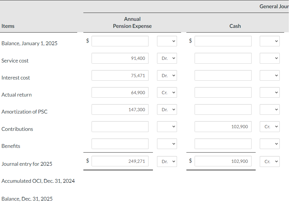Viewport: 290px width, 208px height.
Task: Open the Benefits dropdown under Pension Expense
Action: point(167,144)
